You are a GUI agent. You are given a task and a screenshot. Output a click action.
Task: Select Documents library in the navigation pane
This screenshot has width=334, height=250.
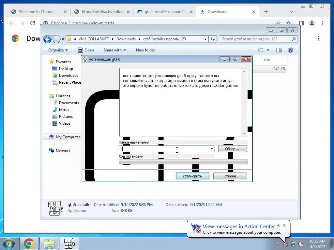[69, 103]
